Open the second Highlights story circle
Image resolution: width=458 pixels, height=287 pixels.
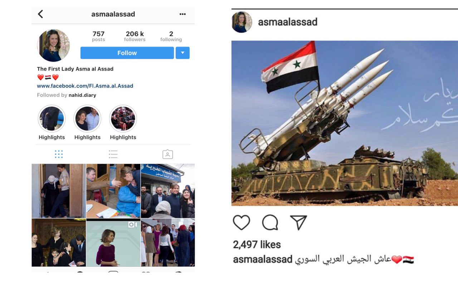(x=87, y=119)
